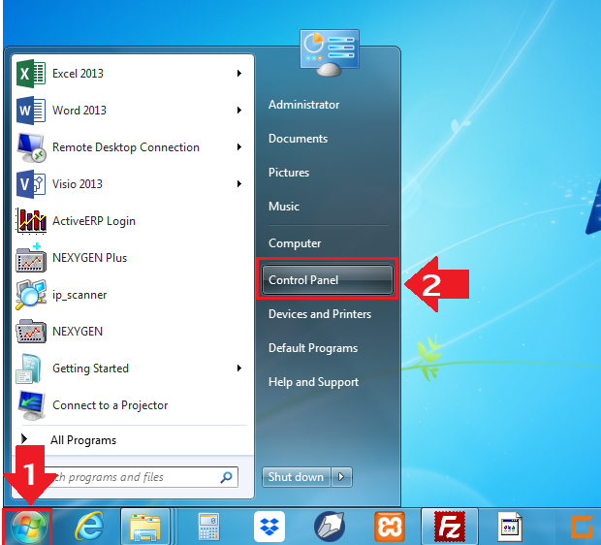Screen dimensions: 601x545
Task: Open Music library
Action: click(284, 207)
